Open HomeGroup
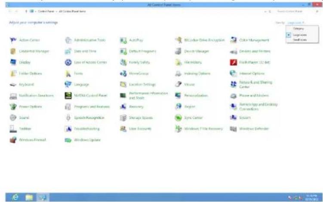Screen dimensions: 323x202 (134, 73)
